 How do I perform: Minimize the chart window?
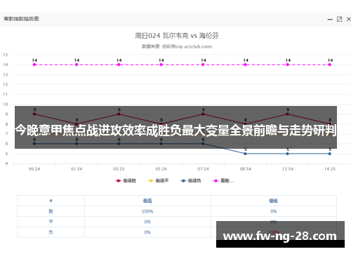[x=330, y=20]
